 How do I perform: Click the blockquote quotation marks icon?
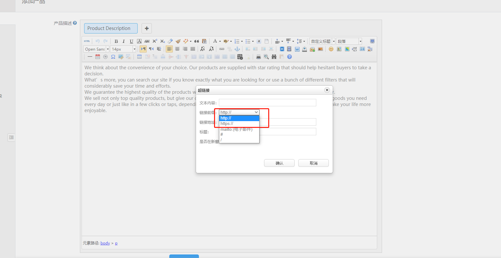coord(197,41)
